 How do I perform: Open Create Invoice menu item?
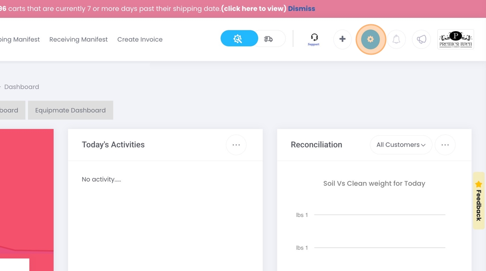140,39
